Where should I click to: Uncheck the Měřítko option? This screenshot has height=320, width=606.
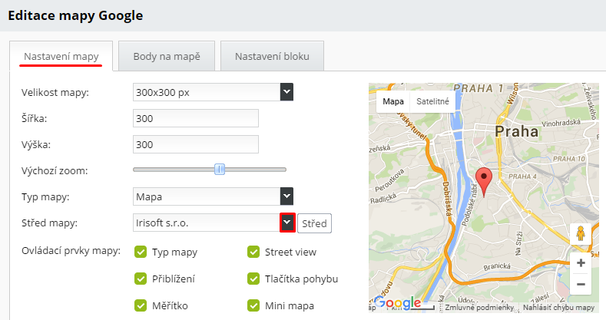click(x=141, y=305)
